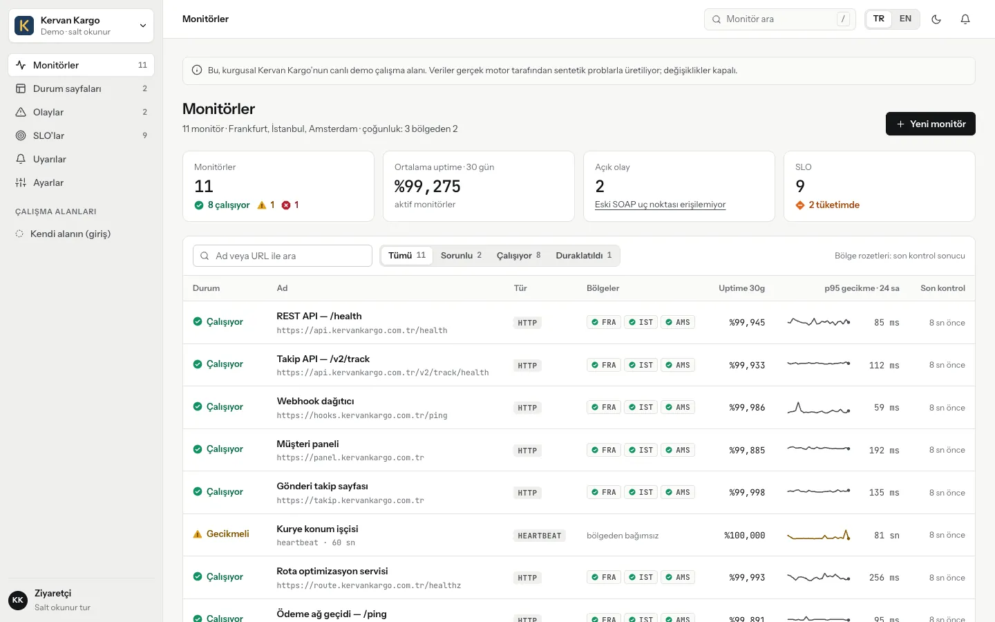Click the 8 çalışıyor status count
Viewport: 995px width, 622px height.
222,205
